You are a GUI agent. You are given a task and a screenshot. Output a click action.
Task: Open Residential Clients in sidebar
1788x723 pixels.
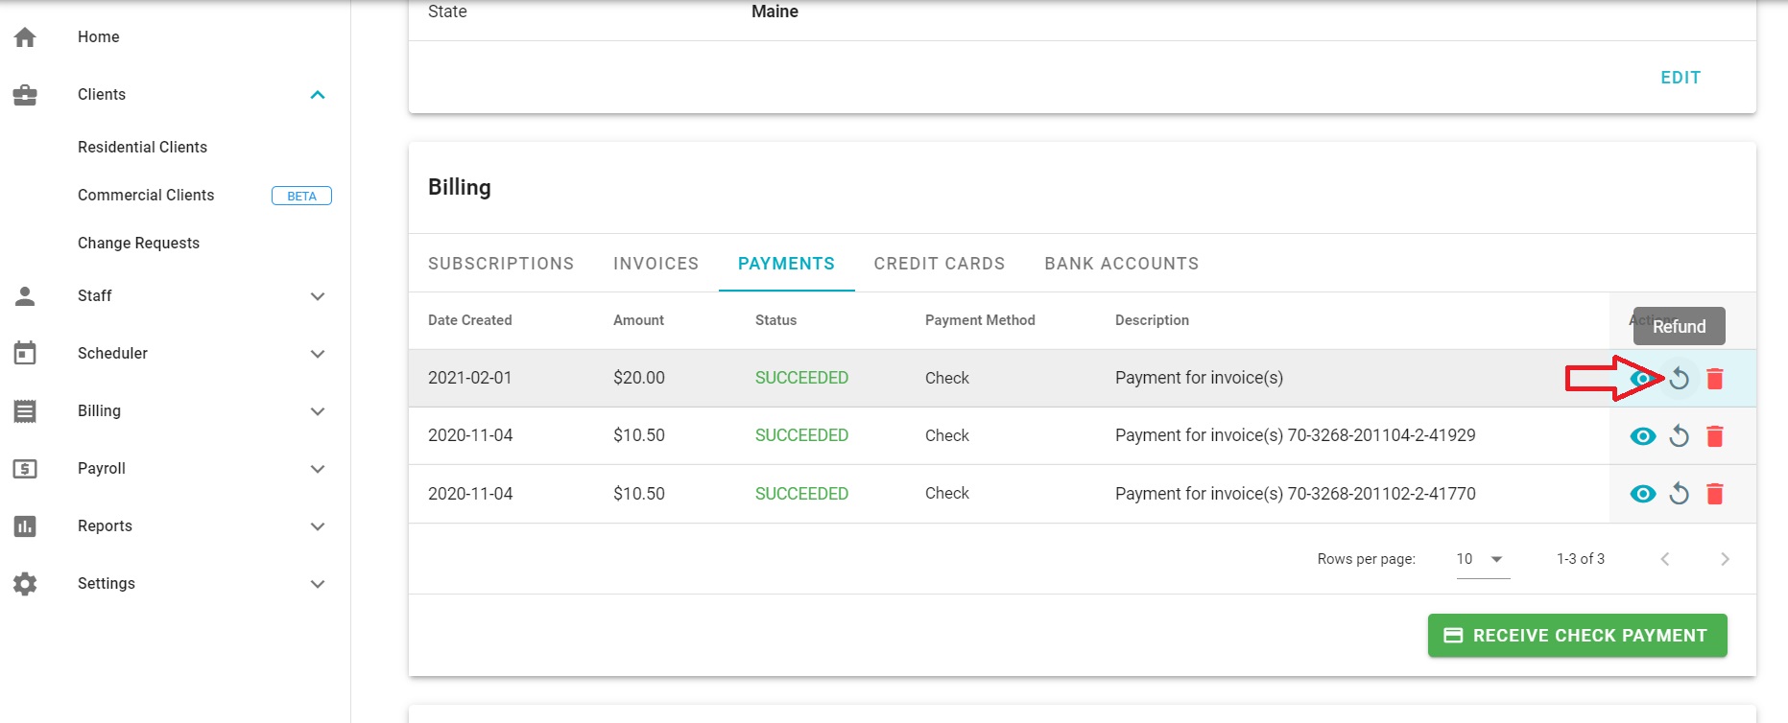pyautogui.click(x=142, y=147)
